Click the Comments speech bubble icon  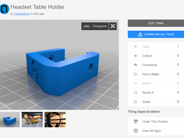coord(135,65)
